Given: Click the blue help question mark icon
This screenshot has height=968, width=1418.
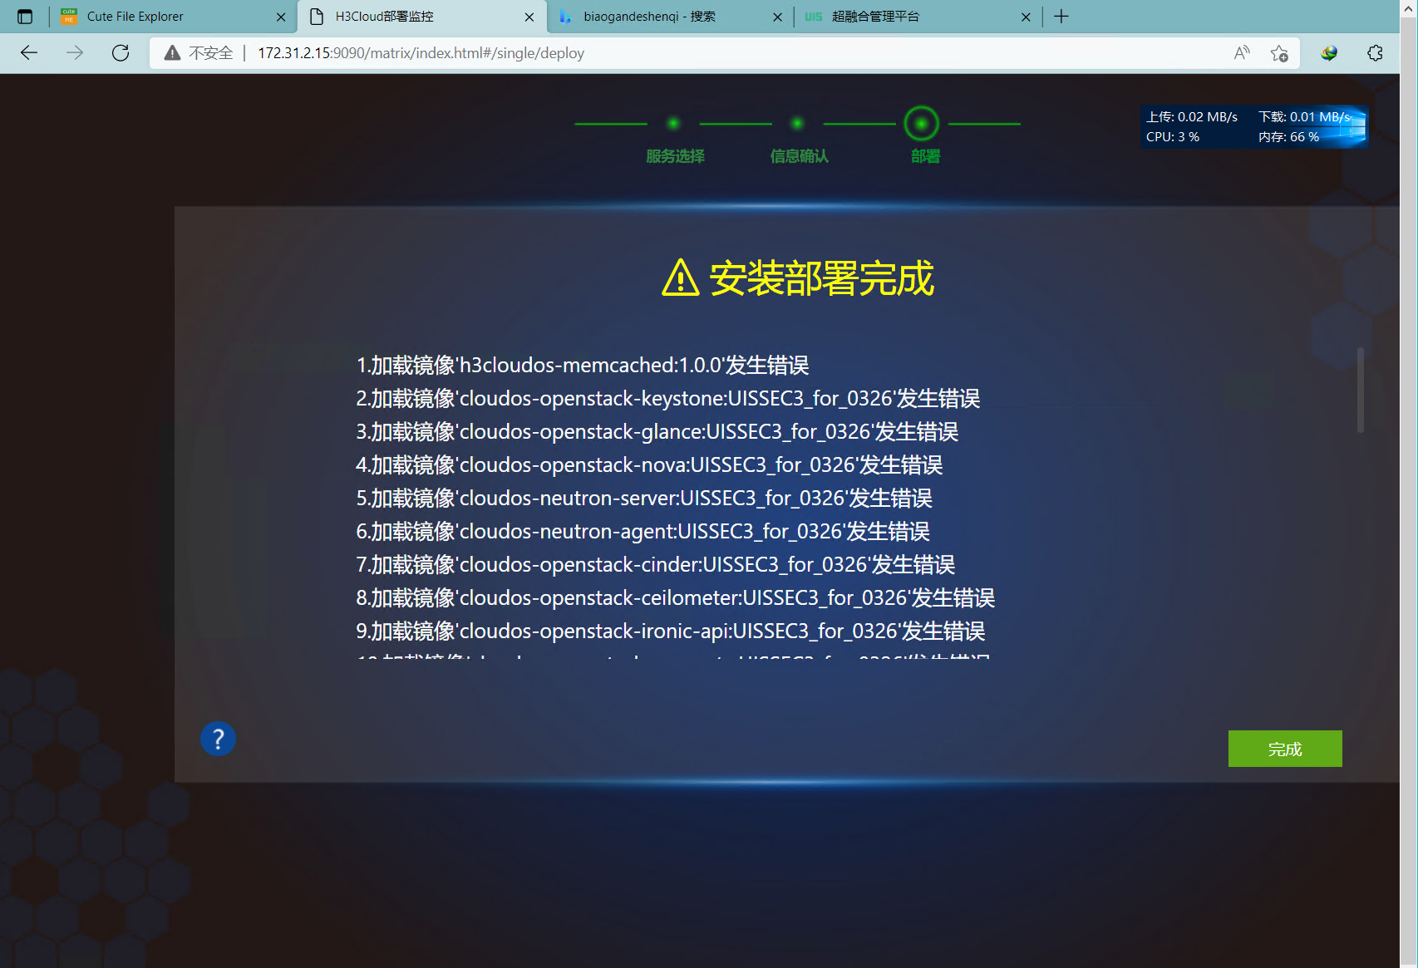Looking at the screenshot, I should (218, 739).
